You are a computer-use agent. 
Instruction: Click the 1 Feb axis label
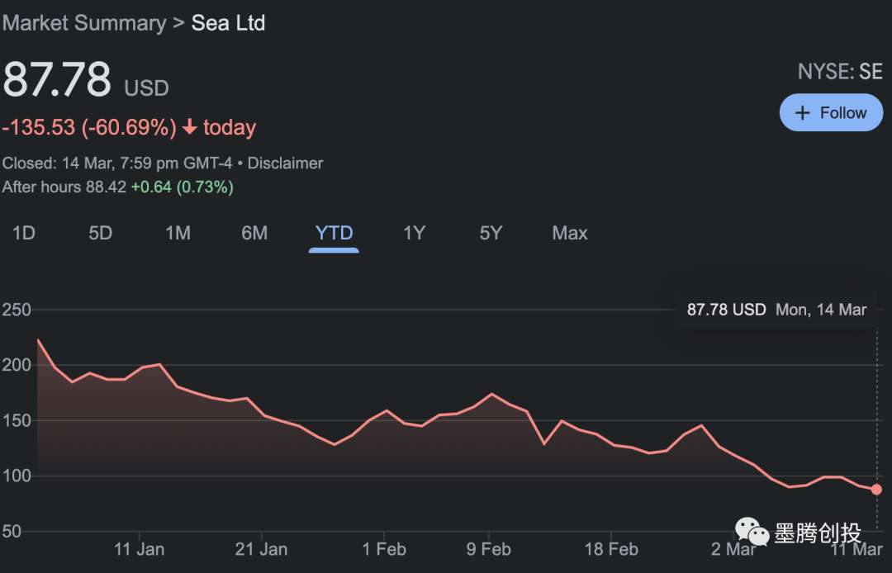384,549
